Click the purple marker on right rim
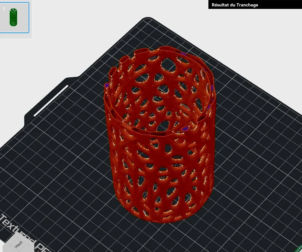This screenshot has width=302, height=252. (212, 88)
